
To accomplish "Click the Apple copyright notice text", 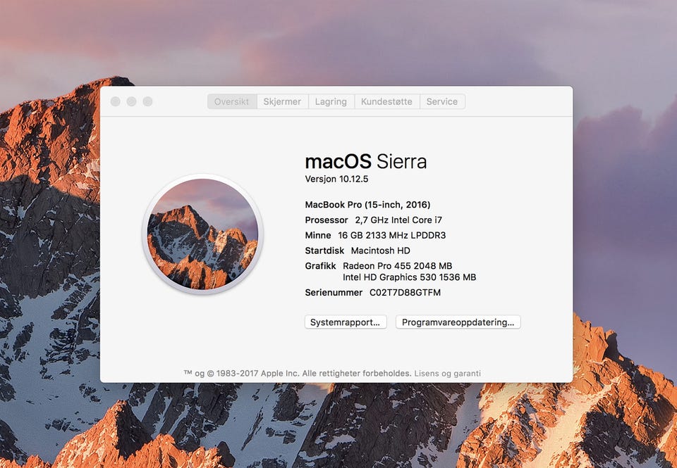I will coord(298,374).
